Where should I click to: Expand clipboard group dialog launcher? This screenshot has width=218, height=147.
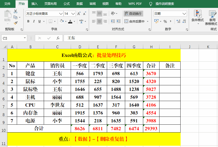(22, 29)
